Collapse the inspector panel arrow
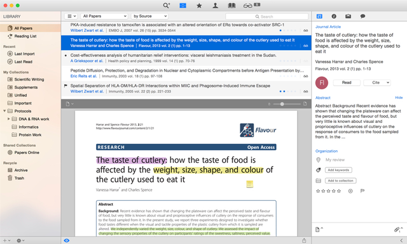This screenshot has width=407, height=244. click(401, 240)
